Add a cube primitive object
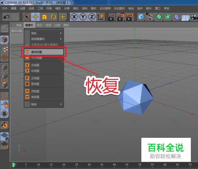198x169 pixels. 141,17
